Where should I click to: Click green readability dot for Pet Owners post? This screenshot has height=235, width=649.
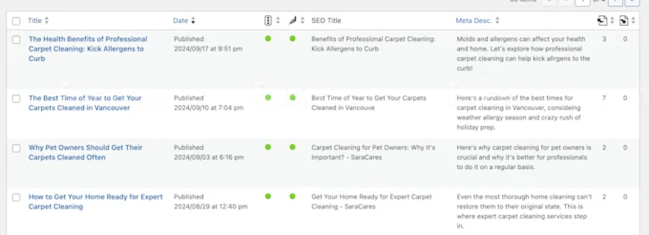pos(292,147)
